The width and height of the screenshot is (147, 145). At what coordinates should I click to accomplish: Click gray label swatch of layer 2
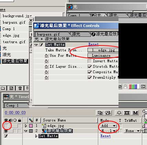click(31, 131)
